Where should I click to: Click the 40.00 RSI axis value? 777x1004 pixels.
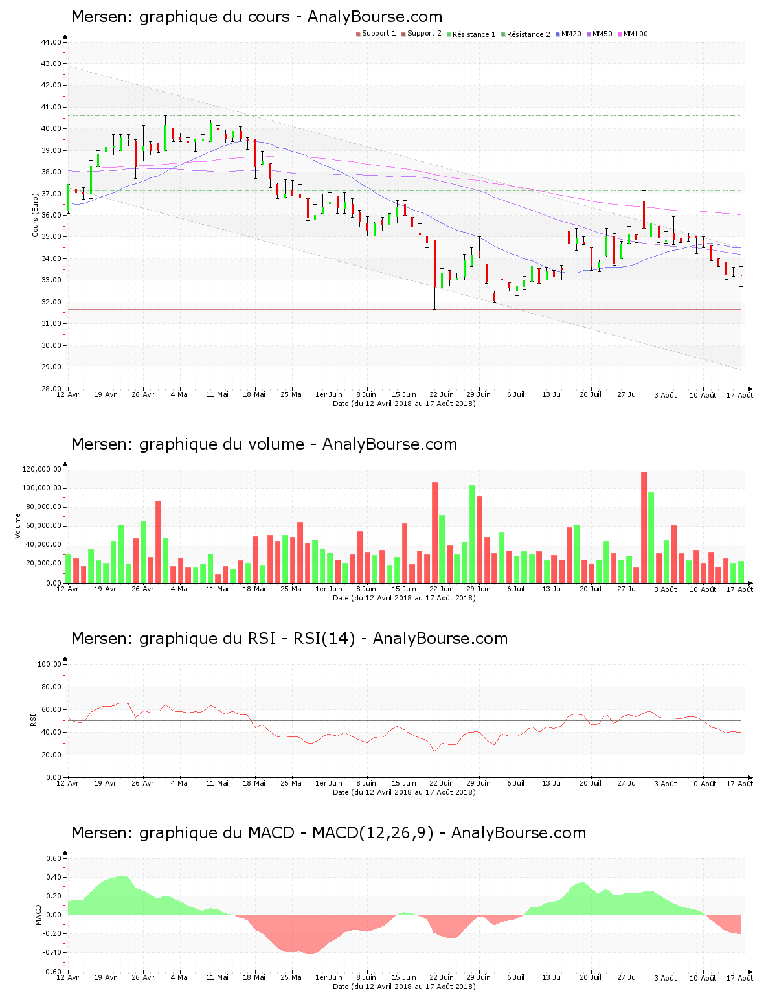pos(51,732)
